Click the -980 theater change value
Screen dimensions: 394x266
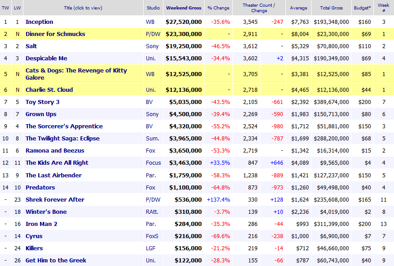click(277, 126)
